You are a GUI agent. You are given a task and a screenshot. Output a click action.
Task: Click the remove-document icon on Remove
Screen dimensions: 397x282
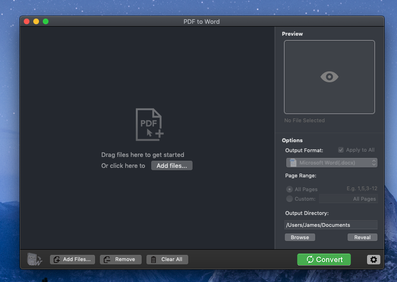click(107, 260)
